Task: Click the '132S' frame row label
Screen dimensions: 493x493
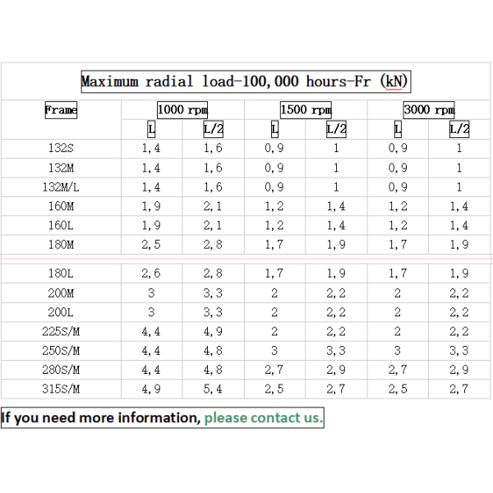Action: (x=61, y=148)
